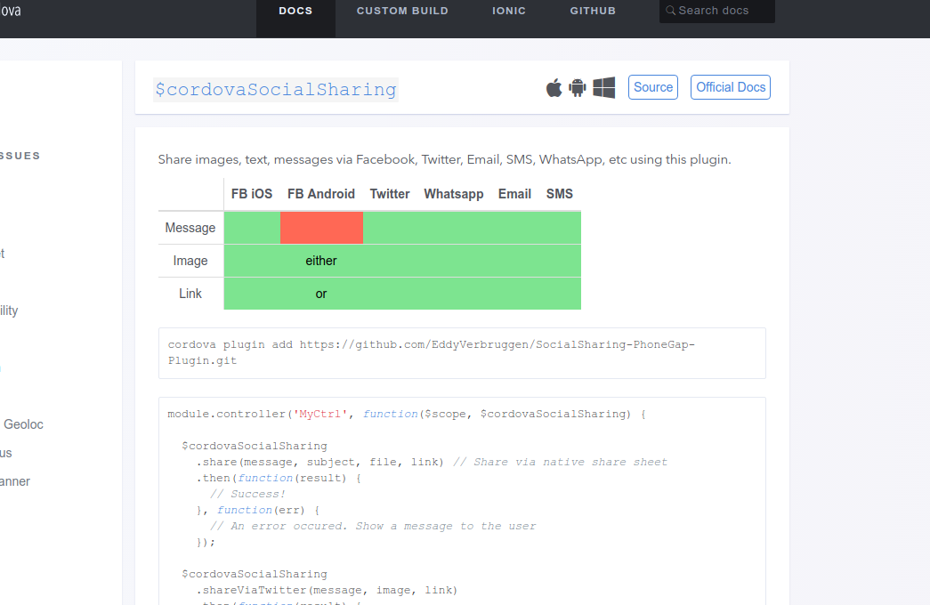Screen dimensions: 930x605
Task: Select the IONIC navigation item
Action: pos(508,11)
